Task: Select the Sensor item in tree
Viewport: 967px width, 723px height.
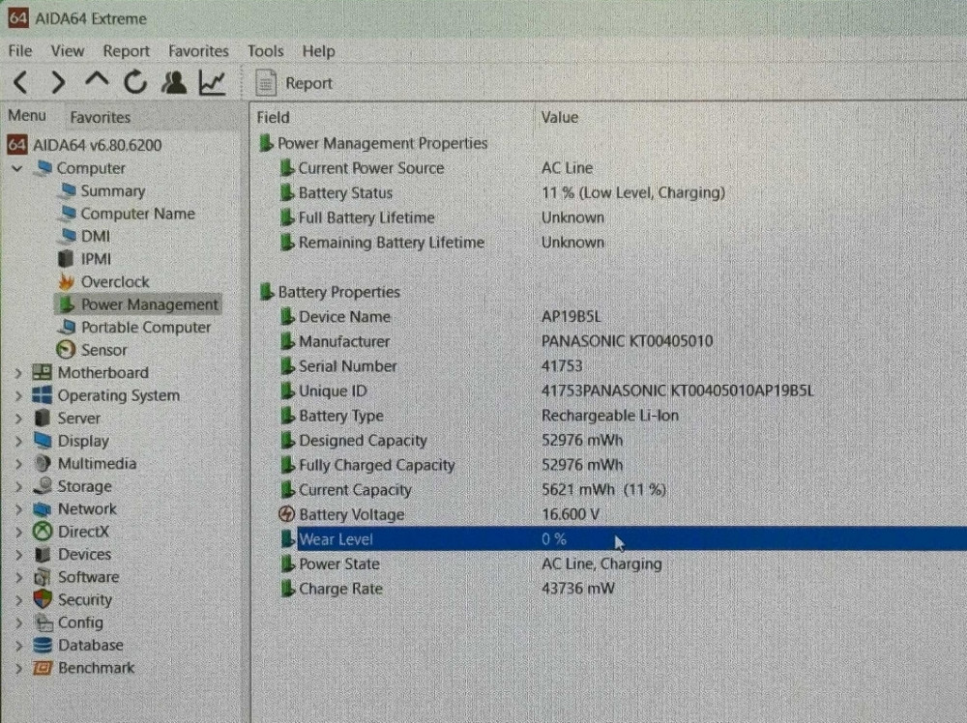Action: [x=103, y=350]
